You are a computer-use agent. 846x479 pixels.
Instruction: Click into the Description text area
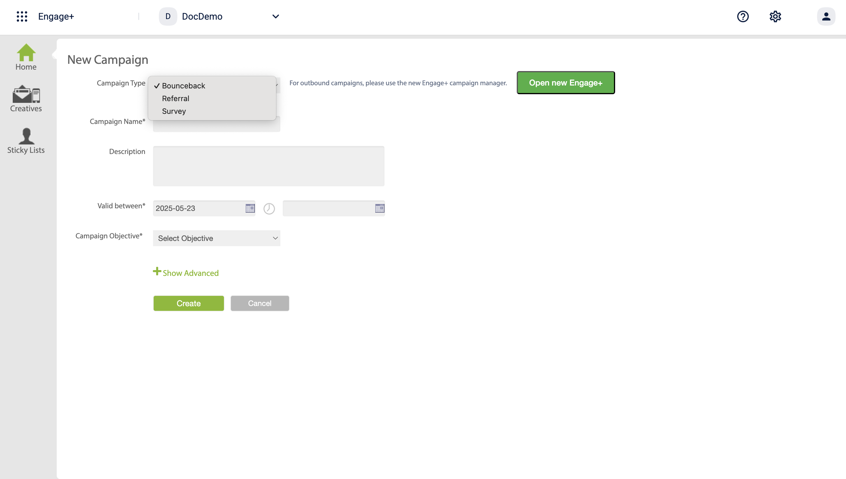click(268, 166)
